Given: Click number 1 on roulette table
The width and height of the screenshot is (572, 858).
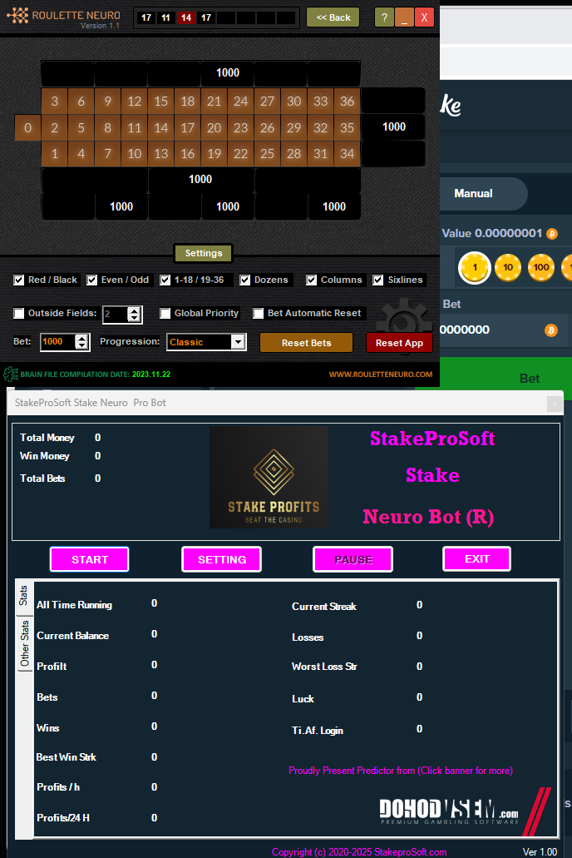Looking at the screenshot, I should click(55, 154).
